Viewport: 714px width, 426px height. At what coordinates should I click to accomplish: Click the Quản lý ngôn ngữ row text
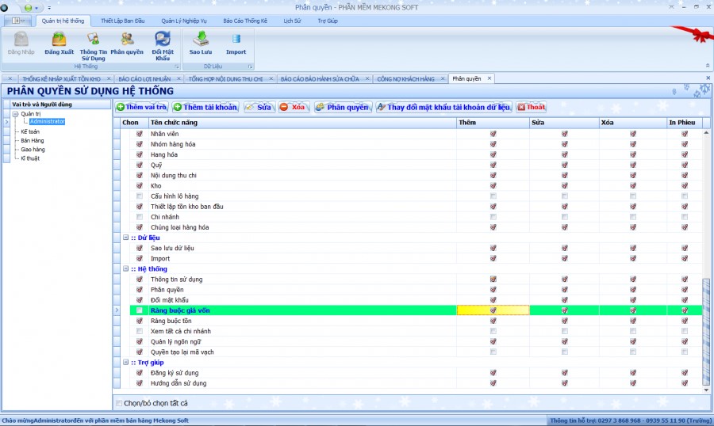click(x=176, y=342)
